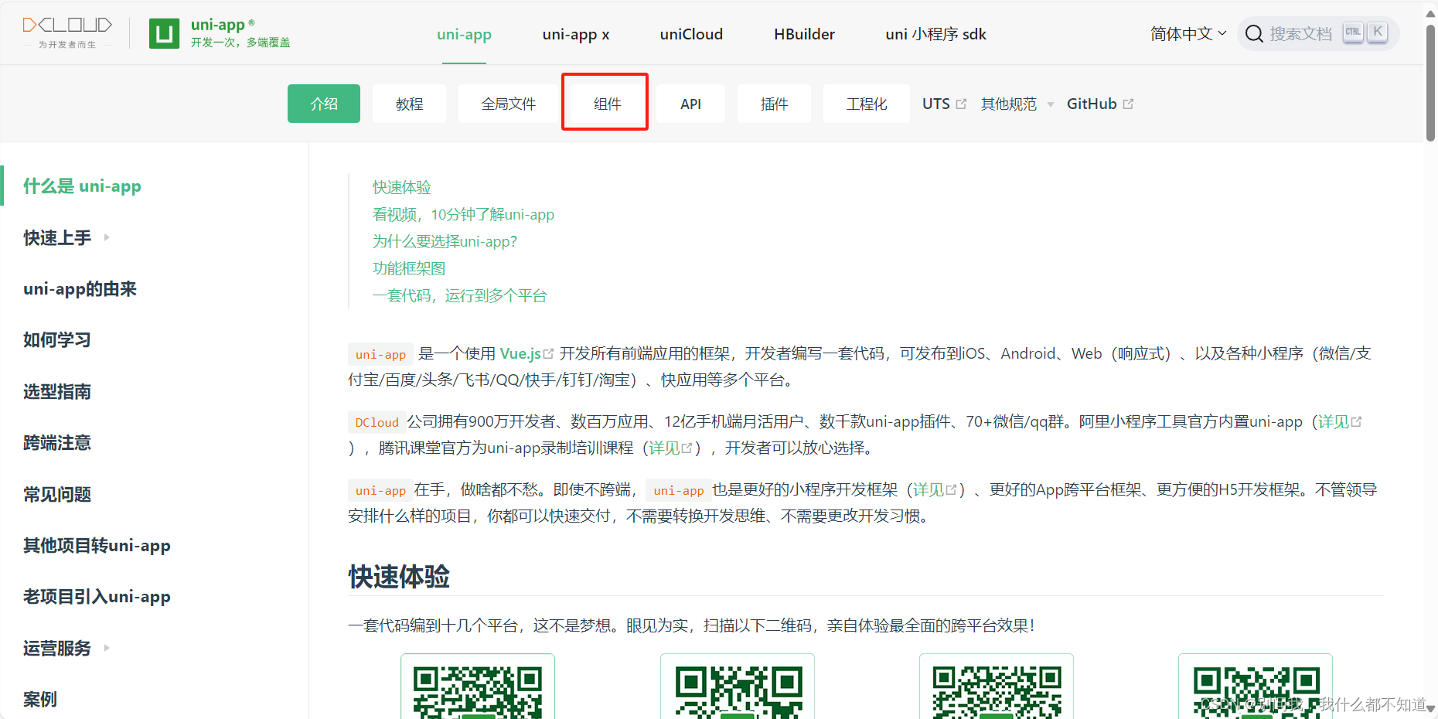Click the green uni-app logo icon
Screen dimensions: 1438x719
[163, 33]
